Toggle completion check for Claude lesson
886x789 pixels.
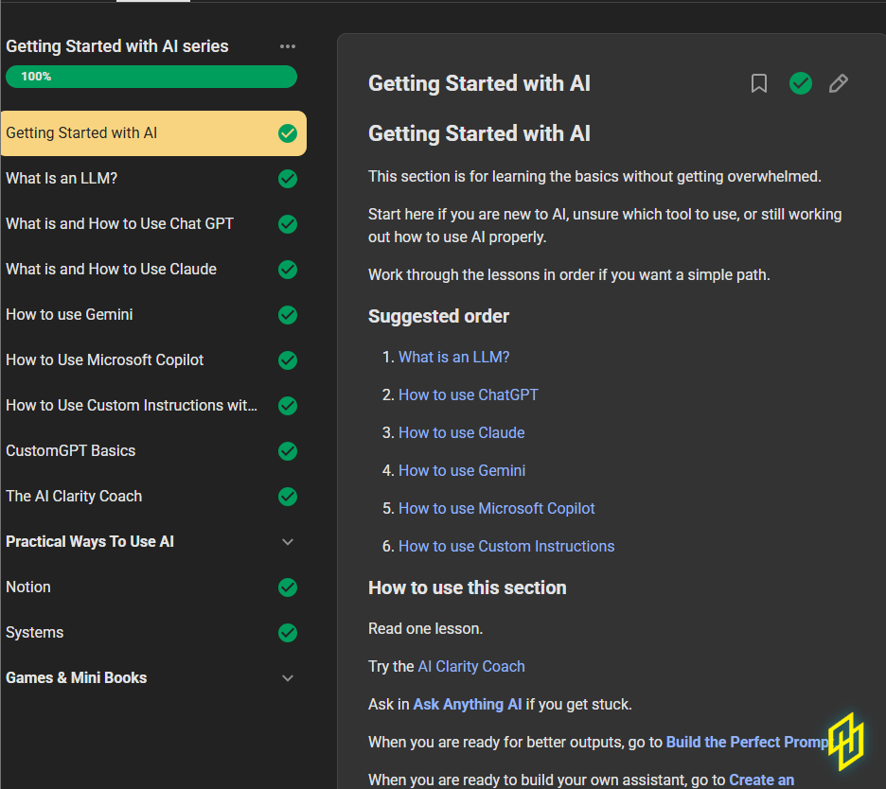pyautogui.click(x=288, y=270)
